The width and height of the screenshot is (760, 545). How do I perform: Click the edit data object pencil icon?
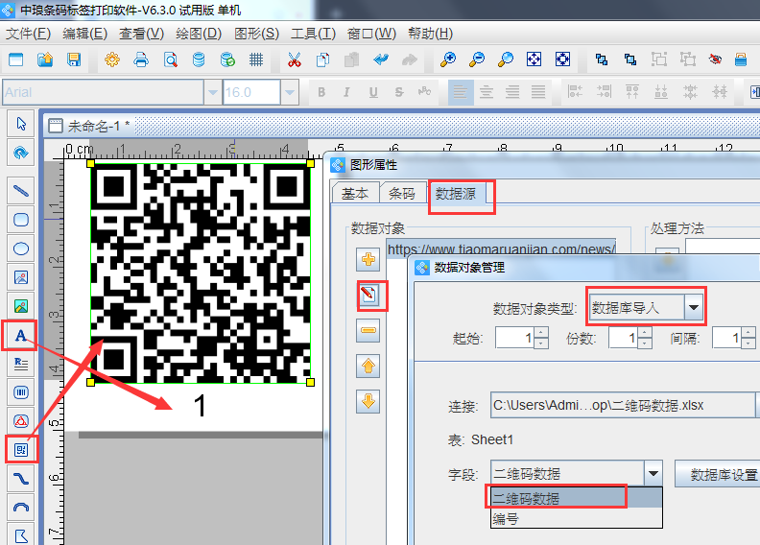(368, 296)
